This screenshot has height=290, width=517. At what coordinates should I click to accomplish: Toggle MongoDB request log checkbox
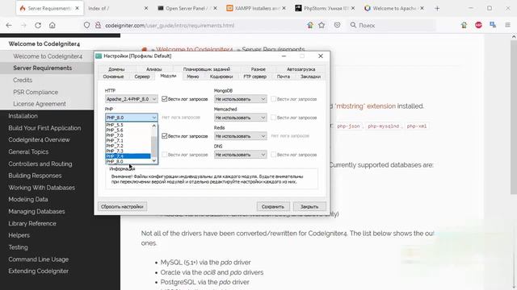coord(273,99)
